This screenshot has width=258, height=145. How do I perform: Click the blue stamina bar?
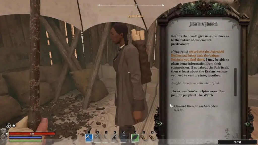[x=25, y=137]
